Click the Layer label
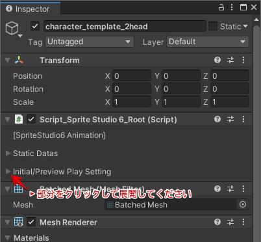261x242 pixels. pos(153,42)
